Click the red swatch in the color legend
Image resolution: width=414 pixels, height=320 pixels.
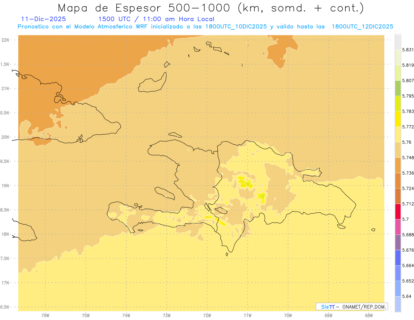pos(398,211)
